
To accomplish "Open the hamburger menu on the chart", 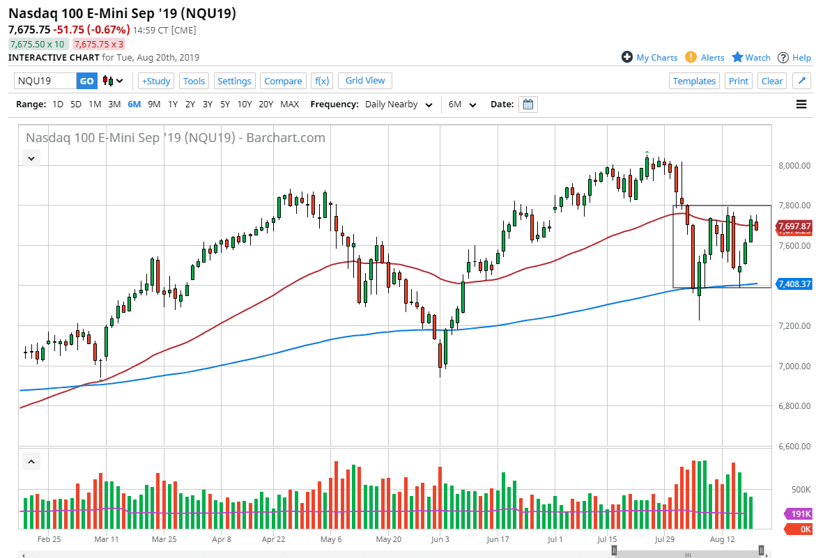I will point(801,104).
